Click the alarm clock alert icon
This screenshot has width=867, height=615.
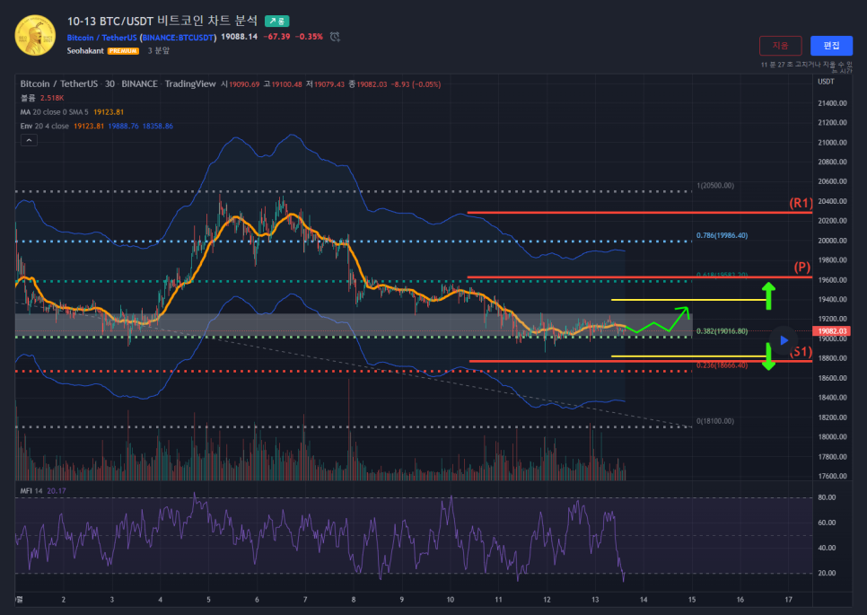pyautogui.click(x=335, y=37)
